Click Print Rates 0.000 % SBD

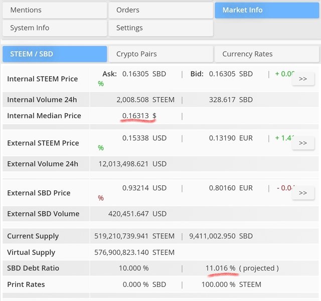click(x=144, y=284)
